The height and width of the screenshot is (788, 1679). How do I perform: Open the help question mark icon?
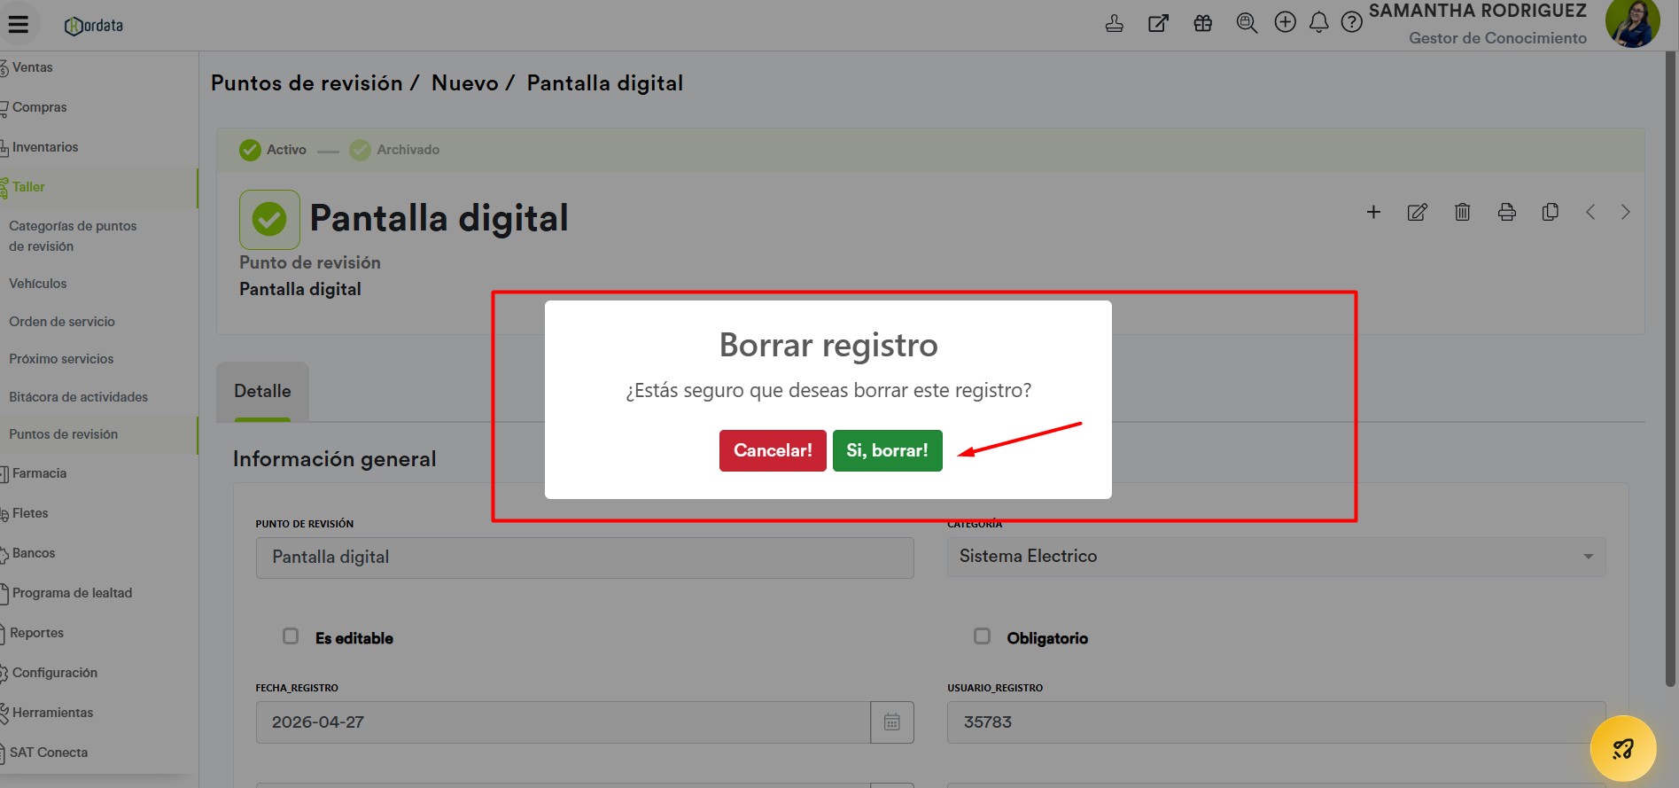click(1351, 22)
